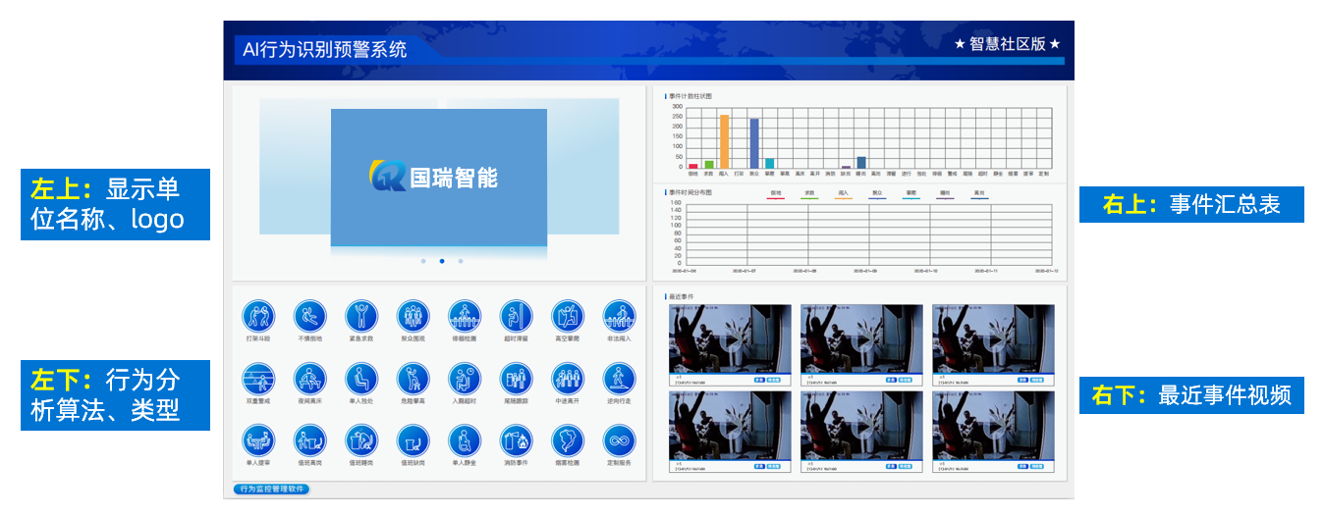Select the 不慎倒地 fall detection icon
The image size is (1324, 518).
coord(309,317)
